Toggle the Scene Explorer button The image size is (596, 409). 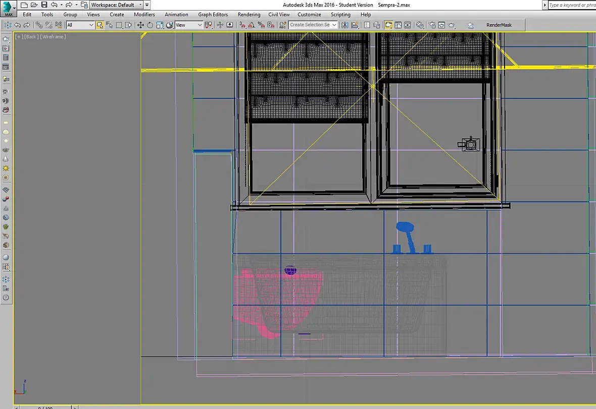point(367,25)
